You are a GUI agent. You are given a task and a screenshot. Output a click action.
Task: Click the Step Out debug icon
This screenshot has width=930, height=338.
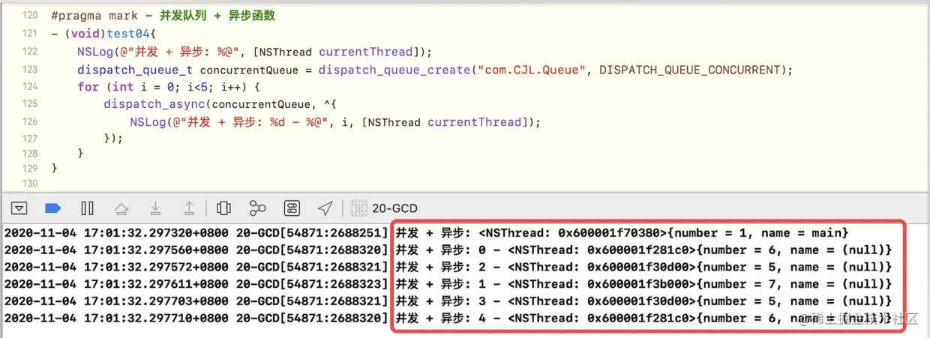point(190,208)
